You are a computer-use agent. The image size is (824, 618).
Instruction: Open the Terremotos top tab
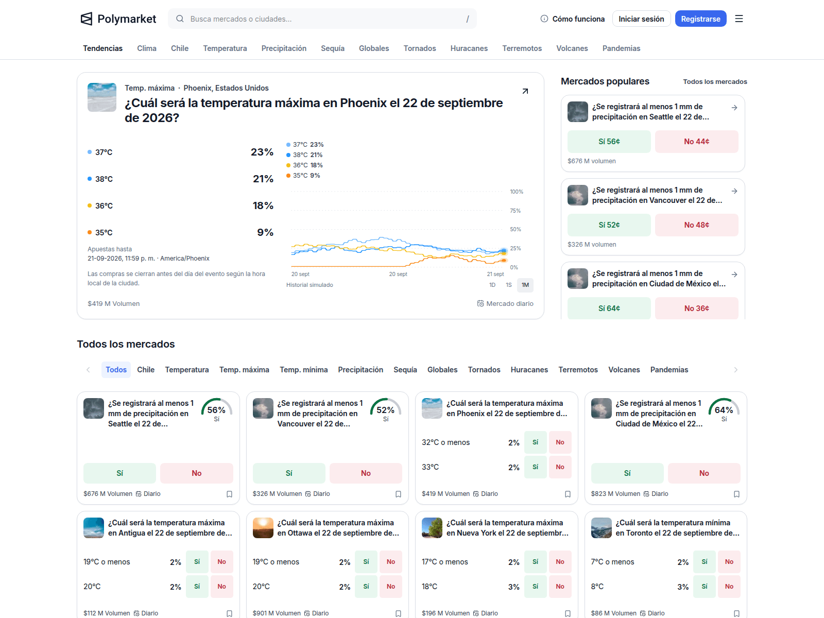[522, 48]
